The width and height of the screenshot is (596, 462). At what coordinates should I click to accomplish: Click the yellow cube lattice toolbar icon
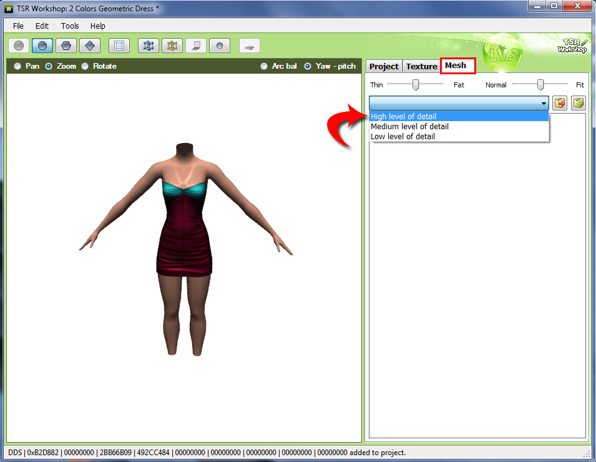[x=172, y=46]
